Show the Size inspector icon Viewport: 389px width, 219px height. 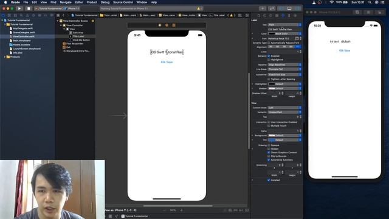pyautogui.click(x=289, y=15)
